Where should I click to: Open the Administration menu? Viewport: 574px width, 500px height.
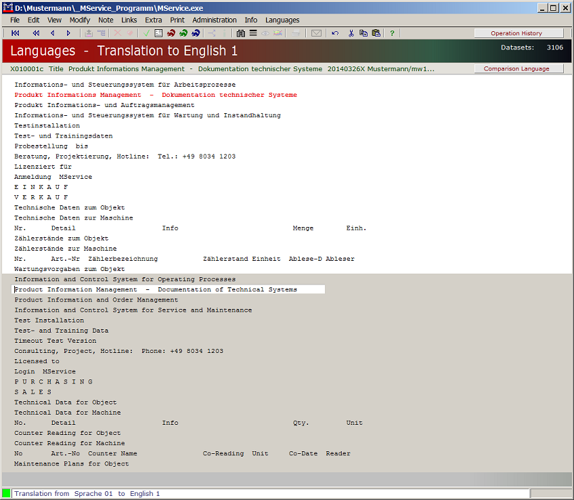215,20
